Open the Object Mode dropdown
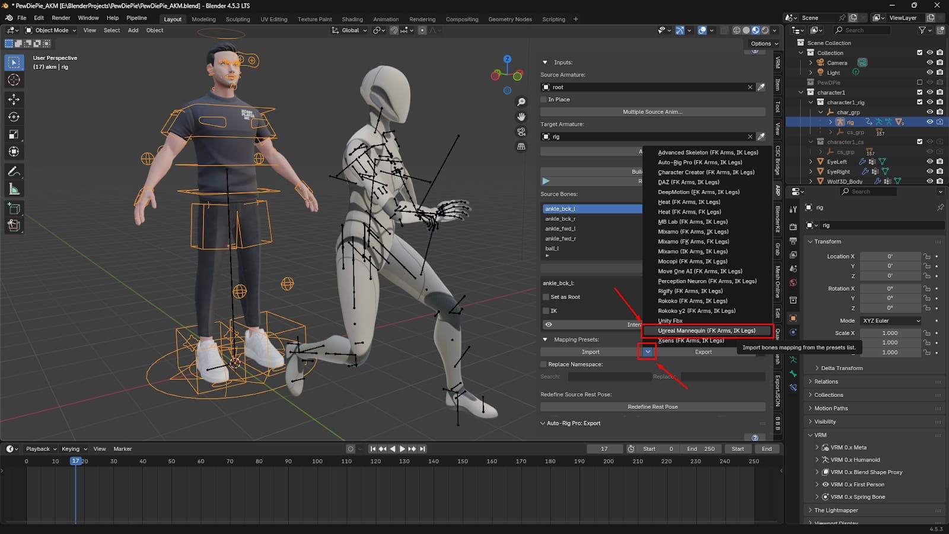This screenshot has width=949, height=534. [51, 30]
